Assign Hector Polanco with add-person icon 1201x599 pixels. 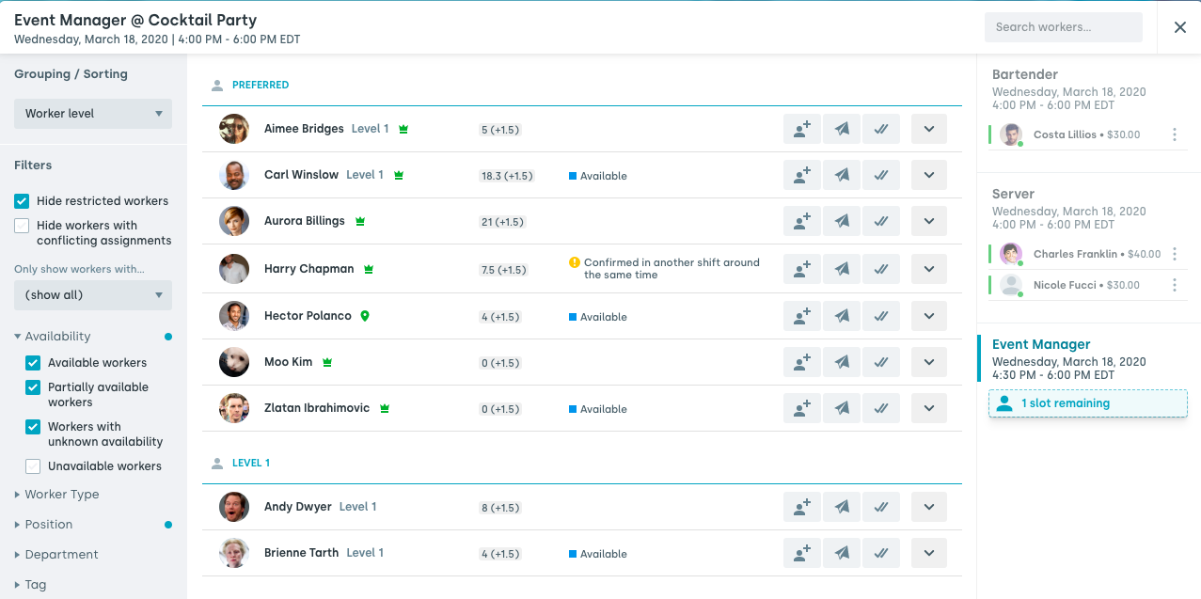(802, 316)
